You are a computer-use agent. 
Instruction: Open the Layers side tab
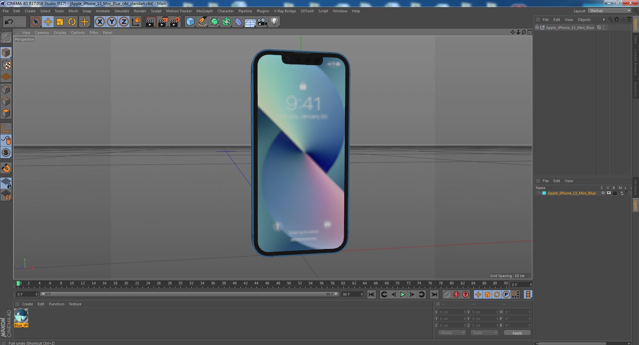635,205
